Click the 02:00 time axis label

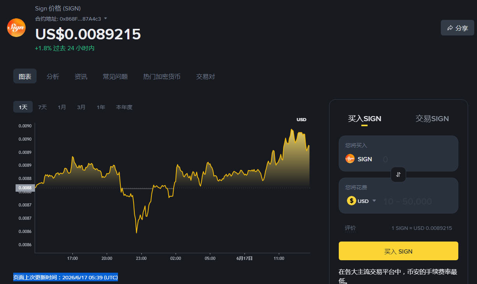tap(176, 258)
